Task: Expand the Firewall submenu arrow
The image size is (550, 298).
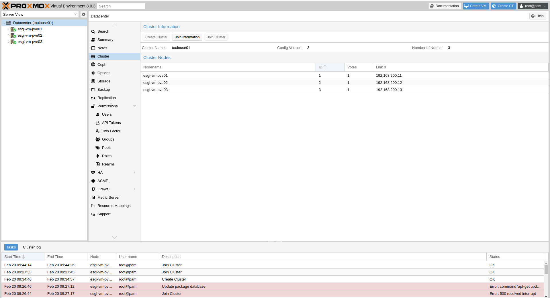Action: [x=134, y=189]
